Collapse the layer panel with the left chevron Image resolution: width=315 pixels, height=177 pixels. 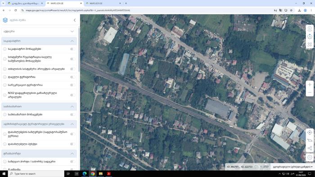tap(75, 20)
